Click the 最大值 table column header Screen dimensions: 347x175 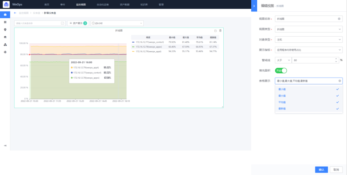pos(186,37)
